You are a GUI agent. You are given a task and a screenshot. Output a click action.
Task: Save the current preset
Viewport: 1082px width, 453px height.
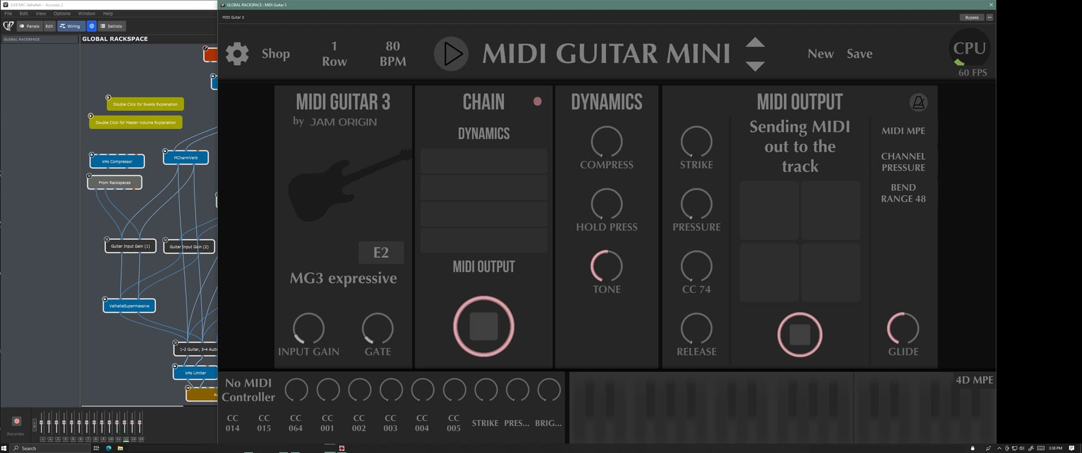tap(859, 54)
